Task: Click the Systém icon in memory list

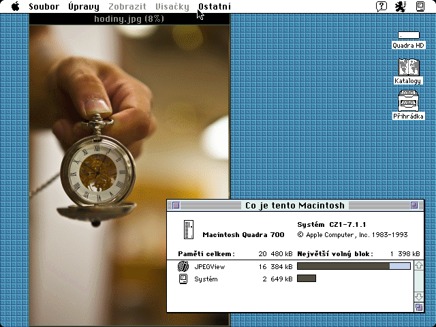Action: click(183, 279)
